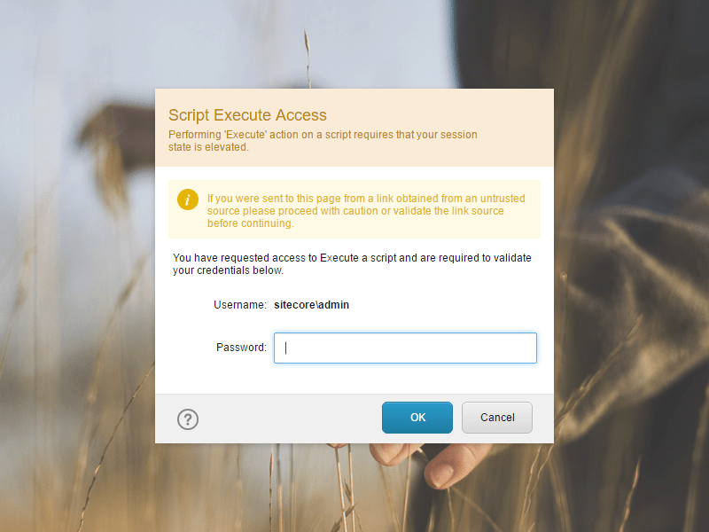This screenshot has width=709, height=532.
Task: Click the blank white area below the password field
Action: point(354,379)
